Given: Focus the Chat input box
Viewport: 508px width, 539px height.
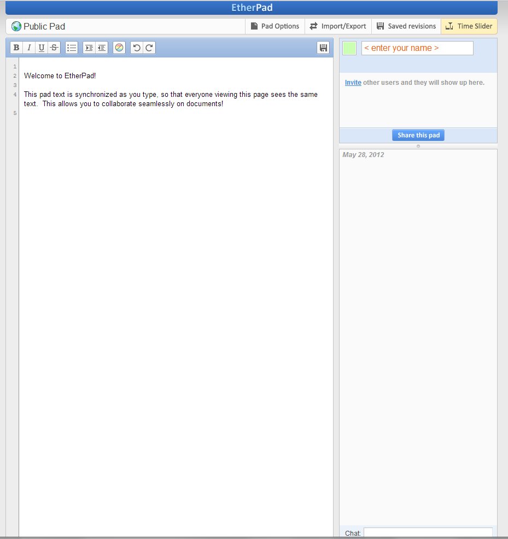Looking at the screenshot, I should click(428, 533).
